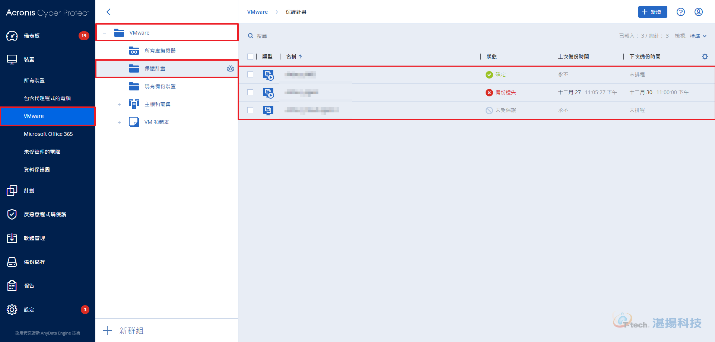Select Microsoft Office 365 in sidebar

(48, 134)
